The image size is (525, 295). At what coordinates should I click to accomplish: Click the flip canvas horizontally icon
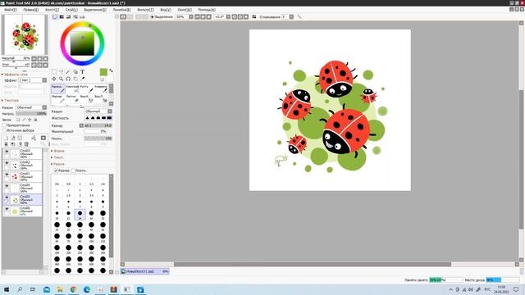tap(254, 16)
